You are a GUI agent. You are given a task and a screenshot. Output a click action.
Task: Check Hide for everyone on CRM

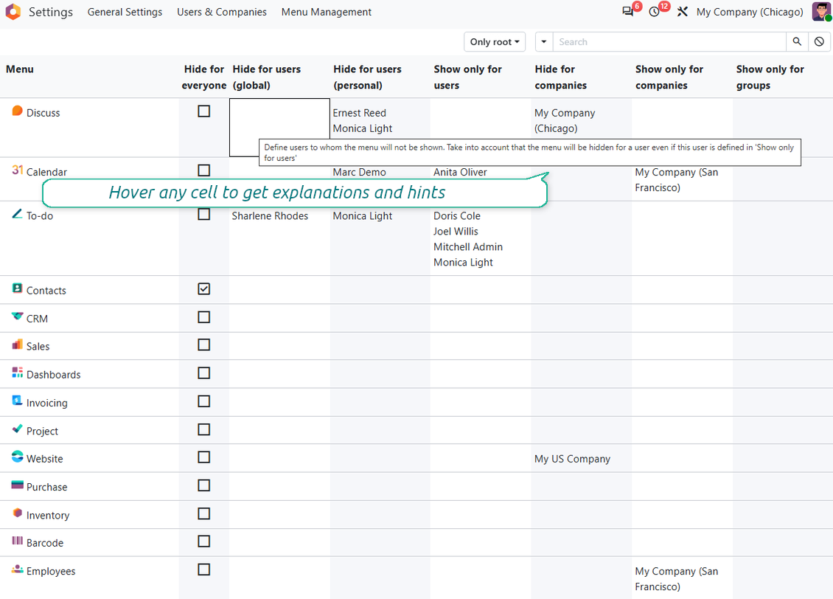point(204,316)
